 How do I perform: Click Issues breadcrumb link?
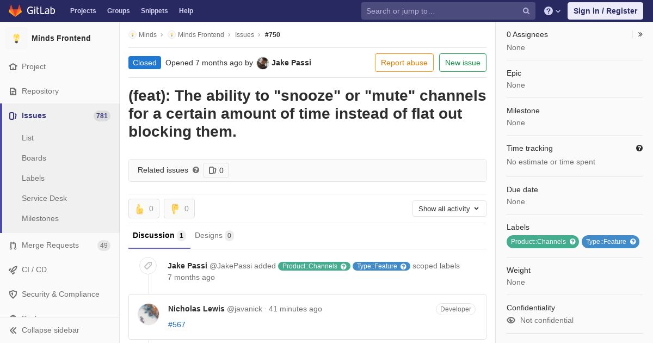coord(244,34)
